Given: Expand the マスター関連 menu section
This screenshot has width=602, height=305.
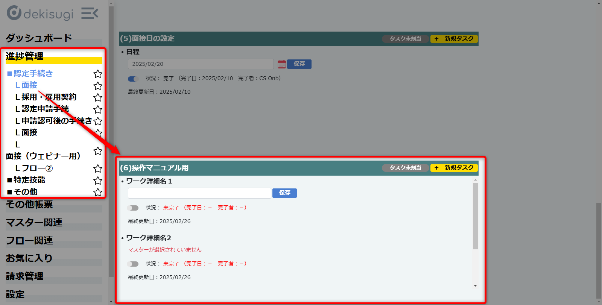Looking at the screenshot, I should [x=34, y=223].
